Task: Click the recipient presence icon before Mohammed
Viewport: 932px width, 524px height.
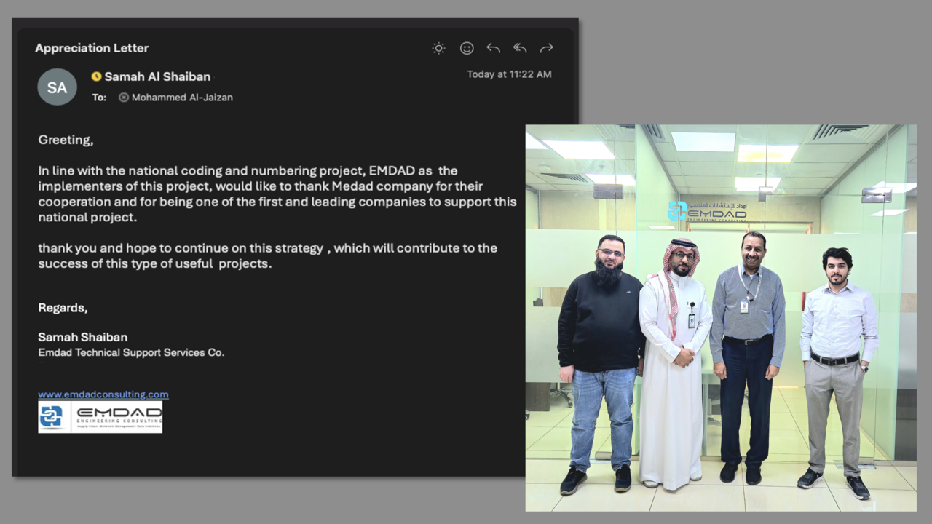Action: point(124,97)
